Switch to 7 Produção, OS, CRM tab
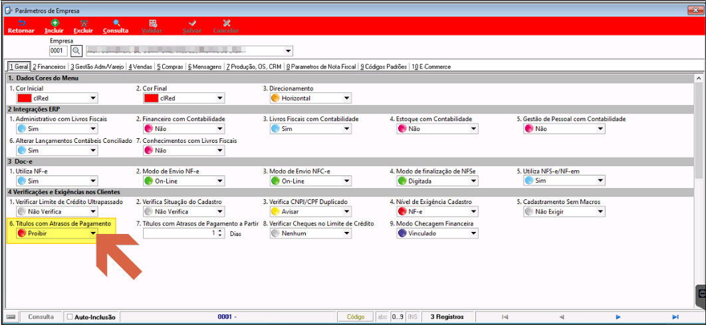Screen dimensions: 706x325 click(254, 66)
